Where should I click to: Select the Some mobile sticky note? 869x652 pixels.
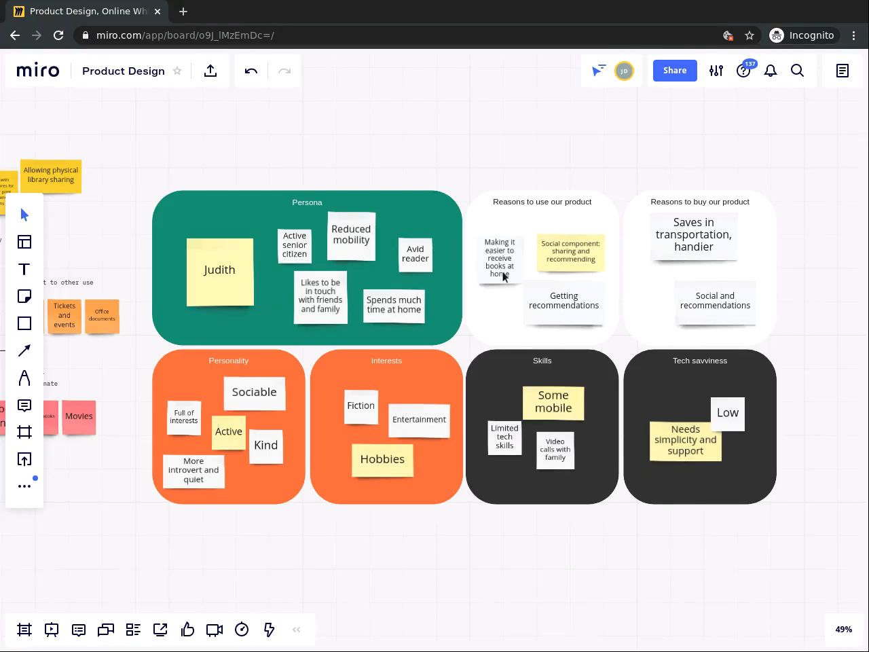553,403
